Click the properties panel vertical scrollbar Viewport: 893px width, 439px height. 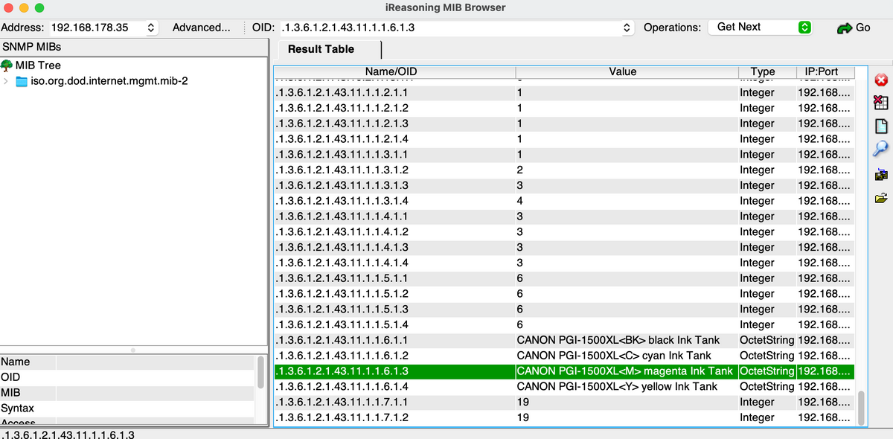(260, 372)
